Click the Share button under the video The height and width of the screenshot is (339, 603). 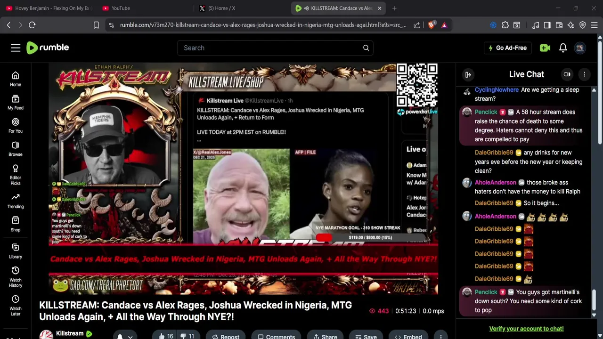(325, 336)
